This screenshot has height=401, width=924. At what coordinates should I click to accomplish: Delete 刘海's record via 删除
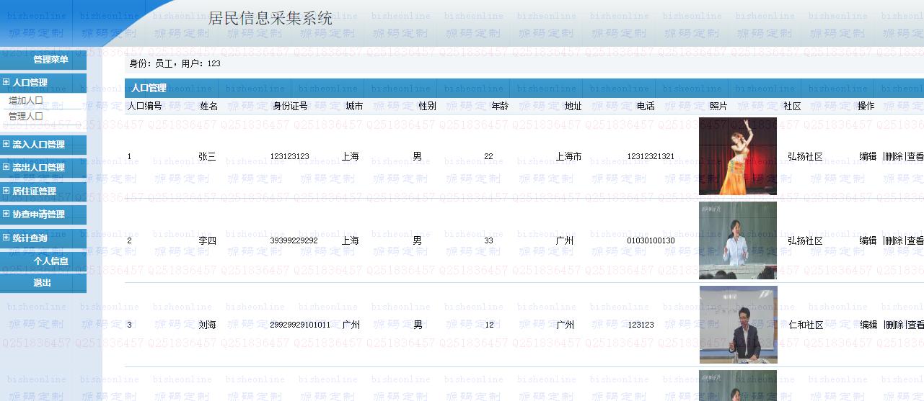894,325
